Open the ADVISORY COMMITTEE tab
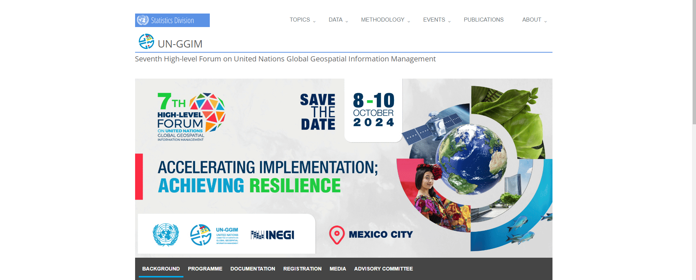 [383, 269]
